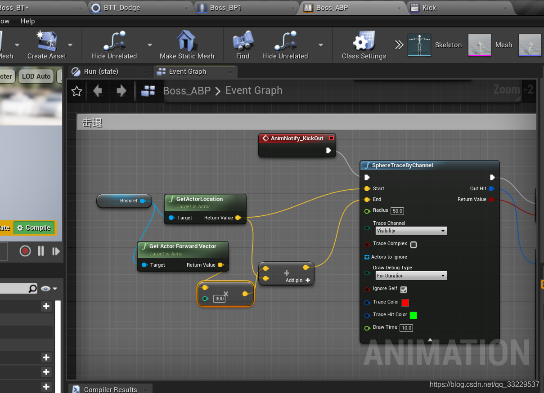This screenshot has height=393, width=544.
Task: Click the eye view options icon
Action: pyautogui.click(x=46, y=288)
